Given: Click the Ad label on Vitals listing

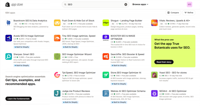Looking at the screenshot, I should coord(161,24).
